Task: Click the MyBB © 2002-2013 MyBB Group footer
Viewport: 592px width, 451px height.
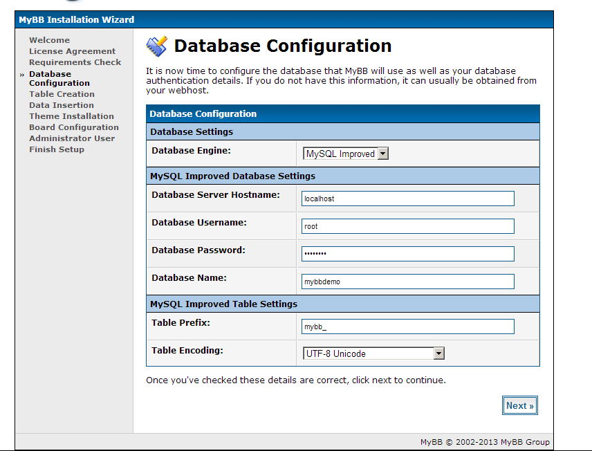Action: pos(485,442)
